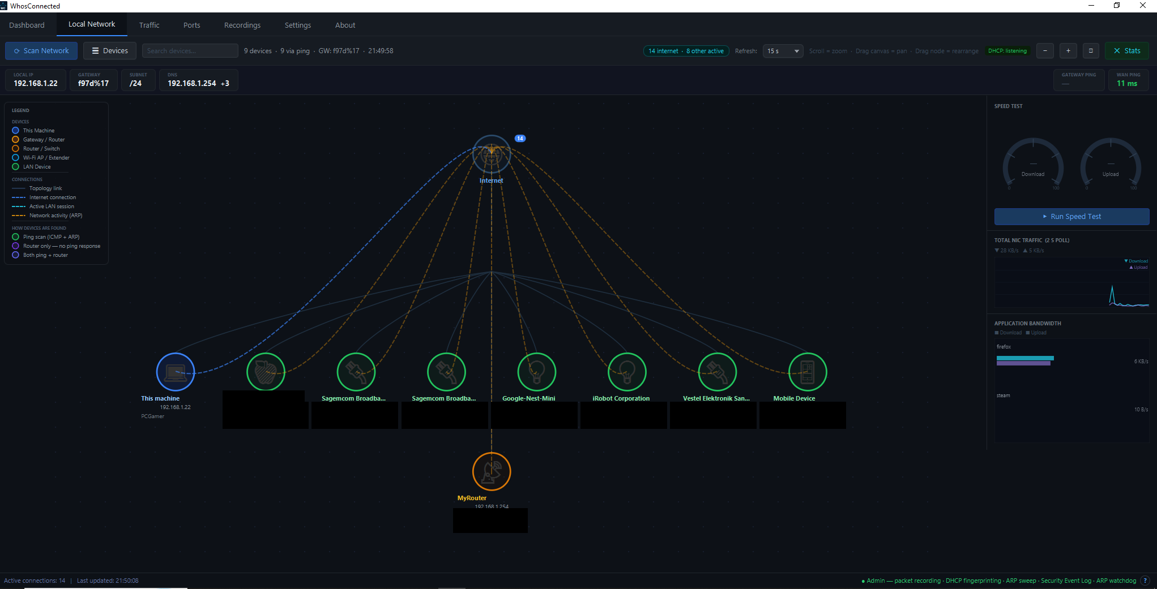Viewport: 1157px width, 589px height.
Task: Click the DNS 192.168.1.254 +3 card
Action: [x=199, y=80]
